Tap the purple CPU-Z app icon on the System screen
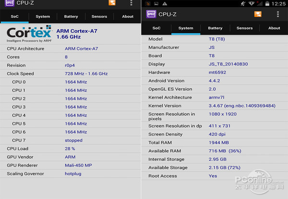 click(x=150, y=14)
